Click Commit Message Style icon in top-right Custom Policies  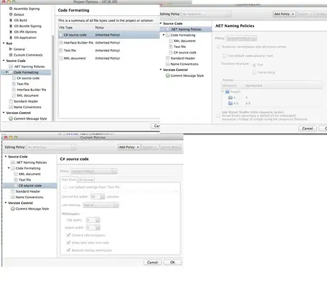[x=168, y=76]
